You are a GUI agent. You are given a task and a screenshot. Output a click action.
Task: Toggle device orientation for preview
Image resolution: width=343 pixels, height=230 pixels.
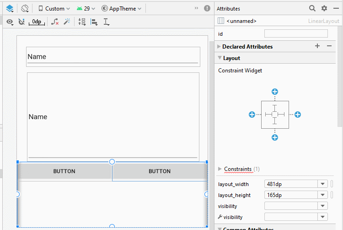click(25, 9)
